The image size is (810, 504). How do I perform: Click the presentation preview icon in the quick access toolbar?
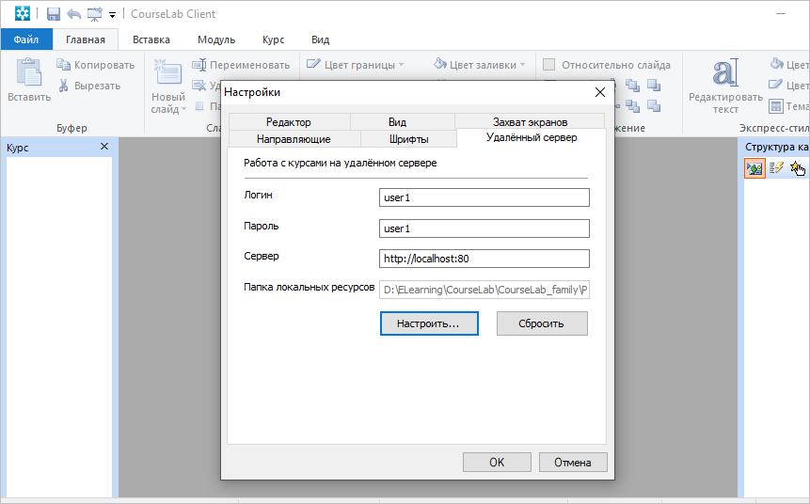click(x=94, y=14)
